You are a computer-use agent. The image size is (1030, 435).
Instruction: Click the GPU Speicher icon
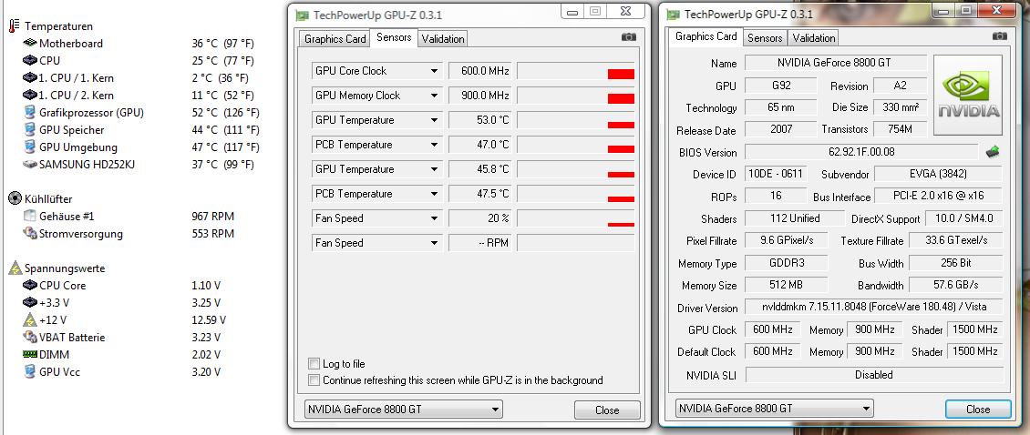point(29,129)
